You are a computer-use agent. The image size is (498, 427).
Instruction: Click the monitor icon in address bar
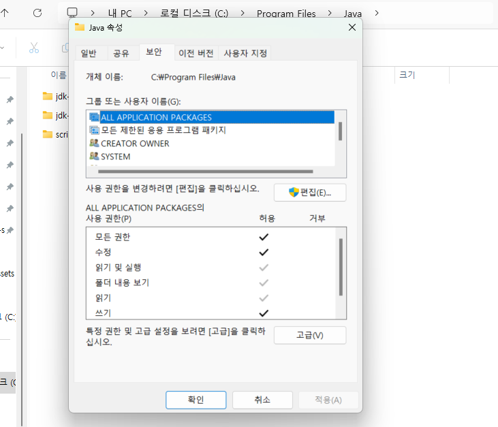click(72, 12)
